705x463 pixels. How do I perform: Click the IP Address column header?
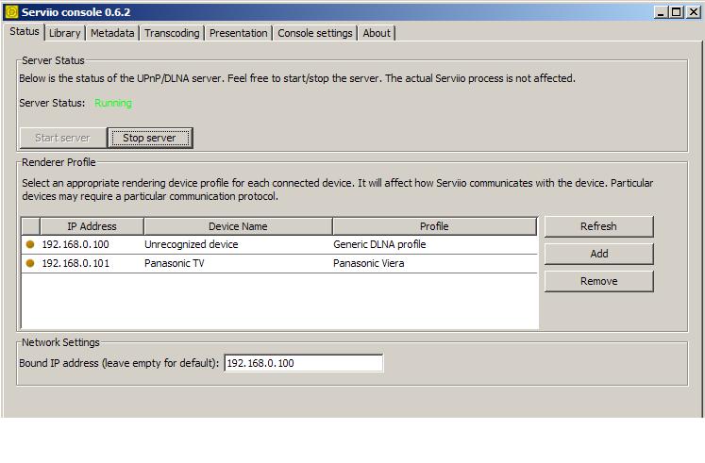click(x=92, y=226)
